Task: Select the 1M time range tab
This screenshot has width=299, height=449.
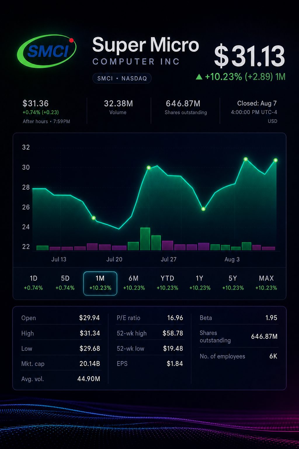Action: pyautogui.click(x=100, y=283)
